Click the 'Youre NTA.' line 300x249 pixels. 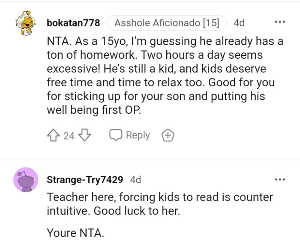[x=75, y=234]
